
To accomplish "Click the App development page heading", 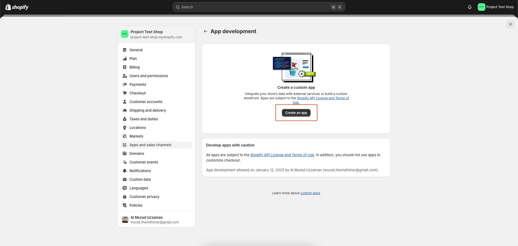I will click(x=233, y=31).
